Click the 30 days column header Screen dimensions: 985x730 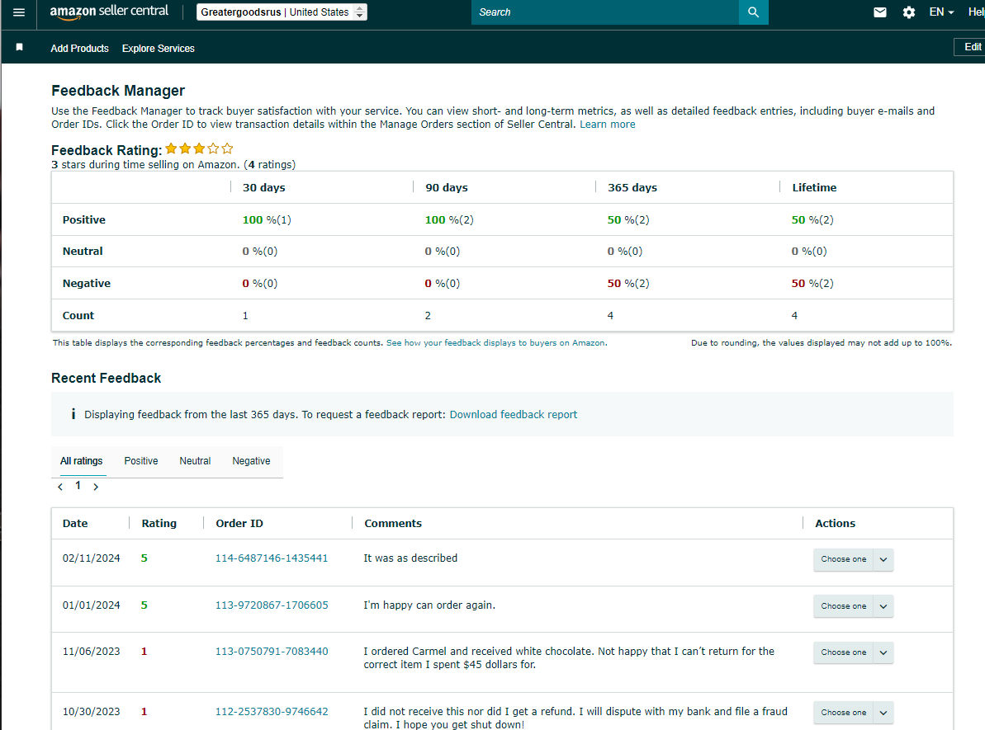pyautogui.click(x=264, y=188)
